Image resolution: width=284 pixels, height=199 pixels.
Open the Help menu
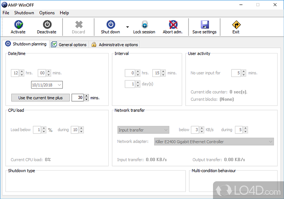(x=64, y=13)
